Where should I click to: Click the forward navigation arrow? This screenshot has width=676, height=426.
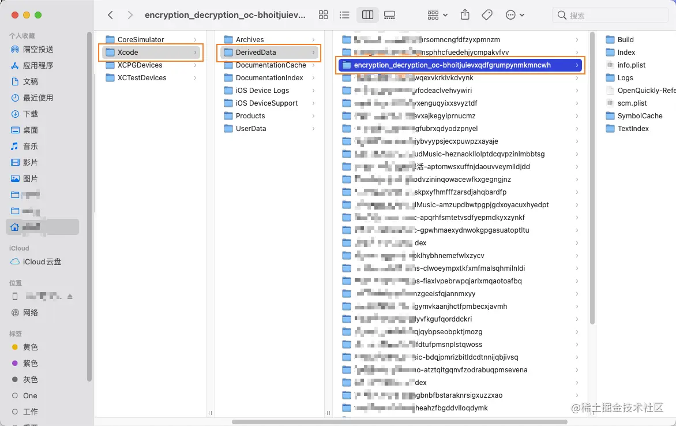[130, 15]
